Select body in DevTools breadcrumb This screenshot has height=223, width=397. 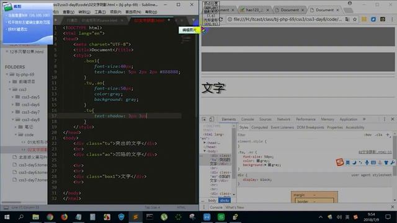(x=212, y=201)
